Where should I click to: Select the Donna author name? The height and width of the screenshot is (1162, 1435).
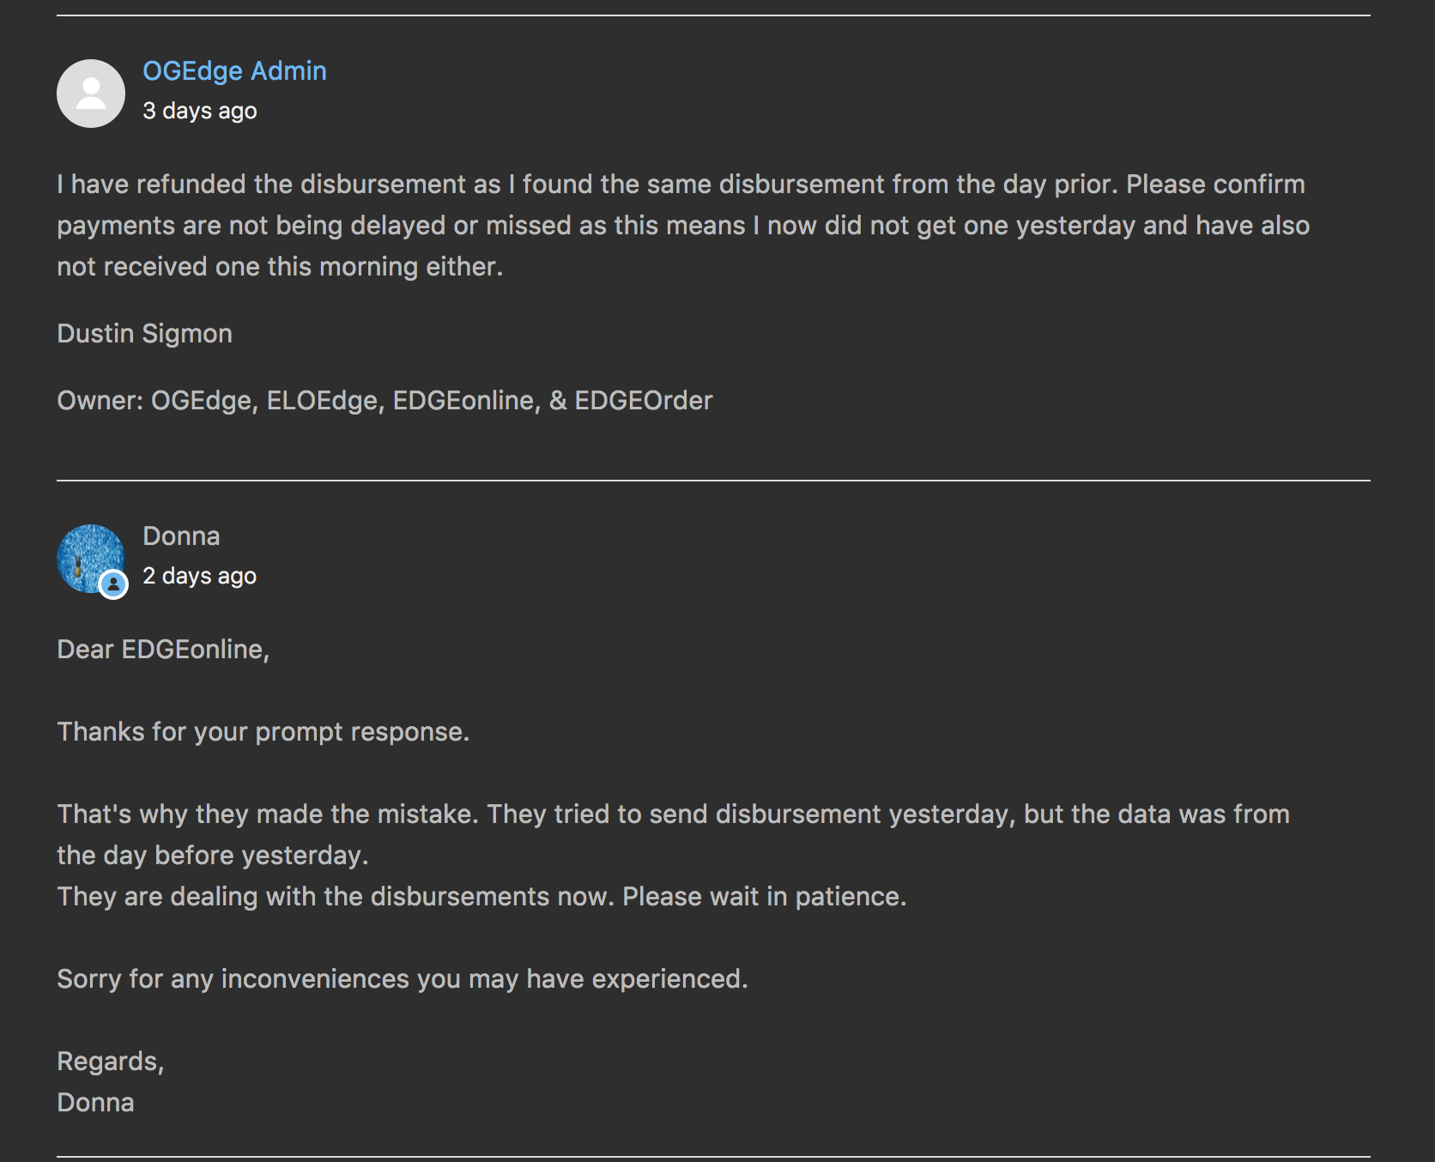pos(181,536)
